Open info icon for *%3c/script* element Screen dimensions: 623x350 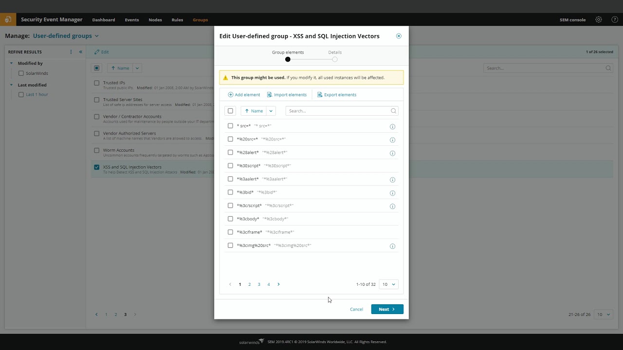[x=392, y=206]
